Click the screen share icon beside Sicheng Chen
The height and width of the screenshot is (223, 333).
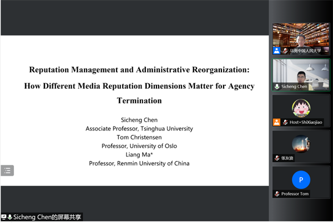click(3, 217)
